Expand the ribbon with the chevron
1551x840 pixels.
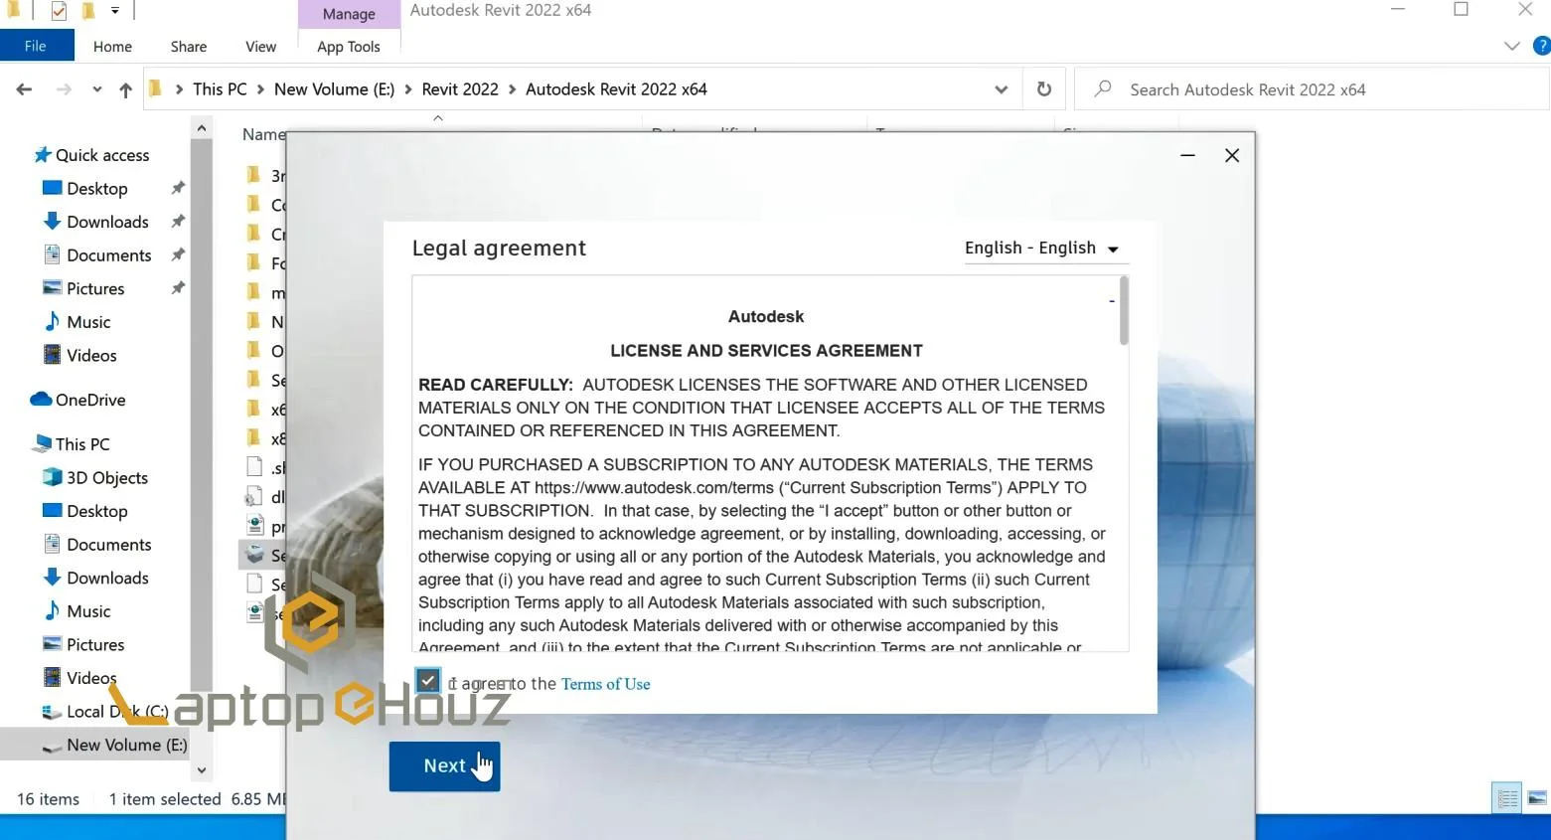1512,46
